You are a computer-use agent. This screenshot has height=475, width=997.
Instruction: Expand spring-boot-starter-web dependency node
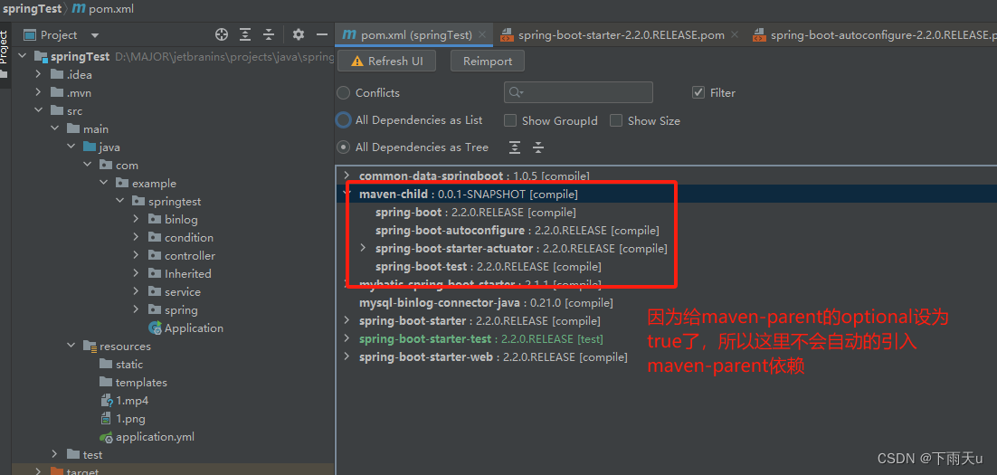click(x=347, y=356)
